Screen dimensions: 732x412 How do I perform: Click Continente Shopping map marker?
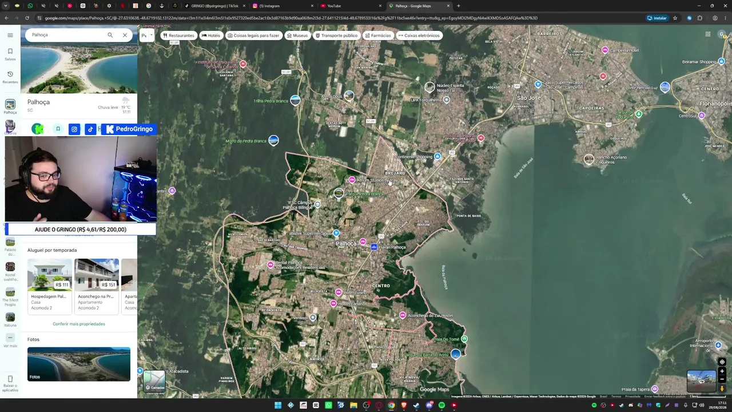[437, 156]
